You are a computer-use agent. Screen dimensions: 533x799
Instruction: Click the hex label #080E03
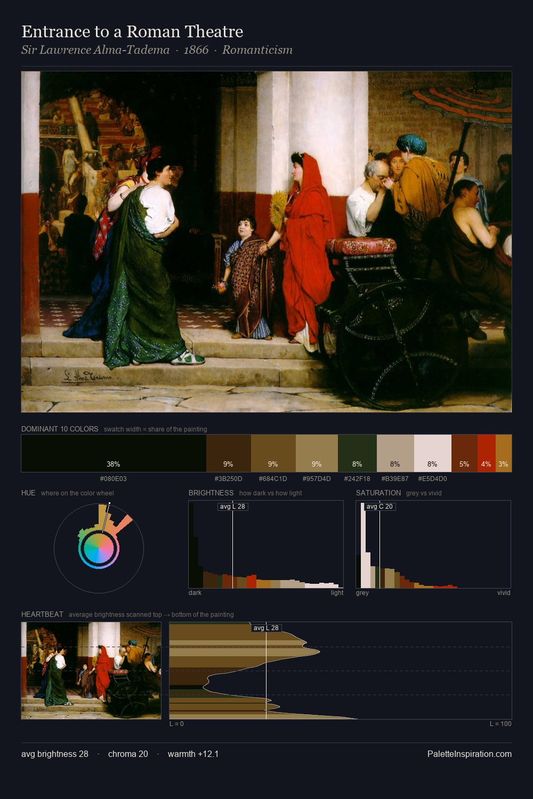point(114,479)
